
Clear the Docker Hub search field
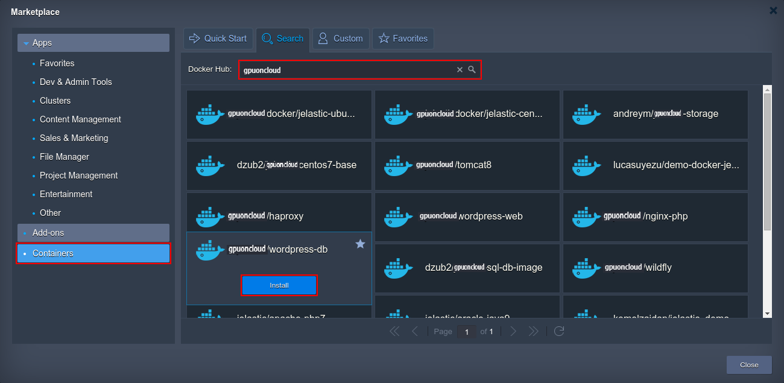(460, 70)
